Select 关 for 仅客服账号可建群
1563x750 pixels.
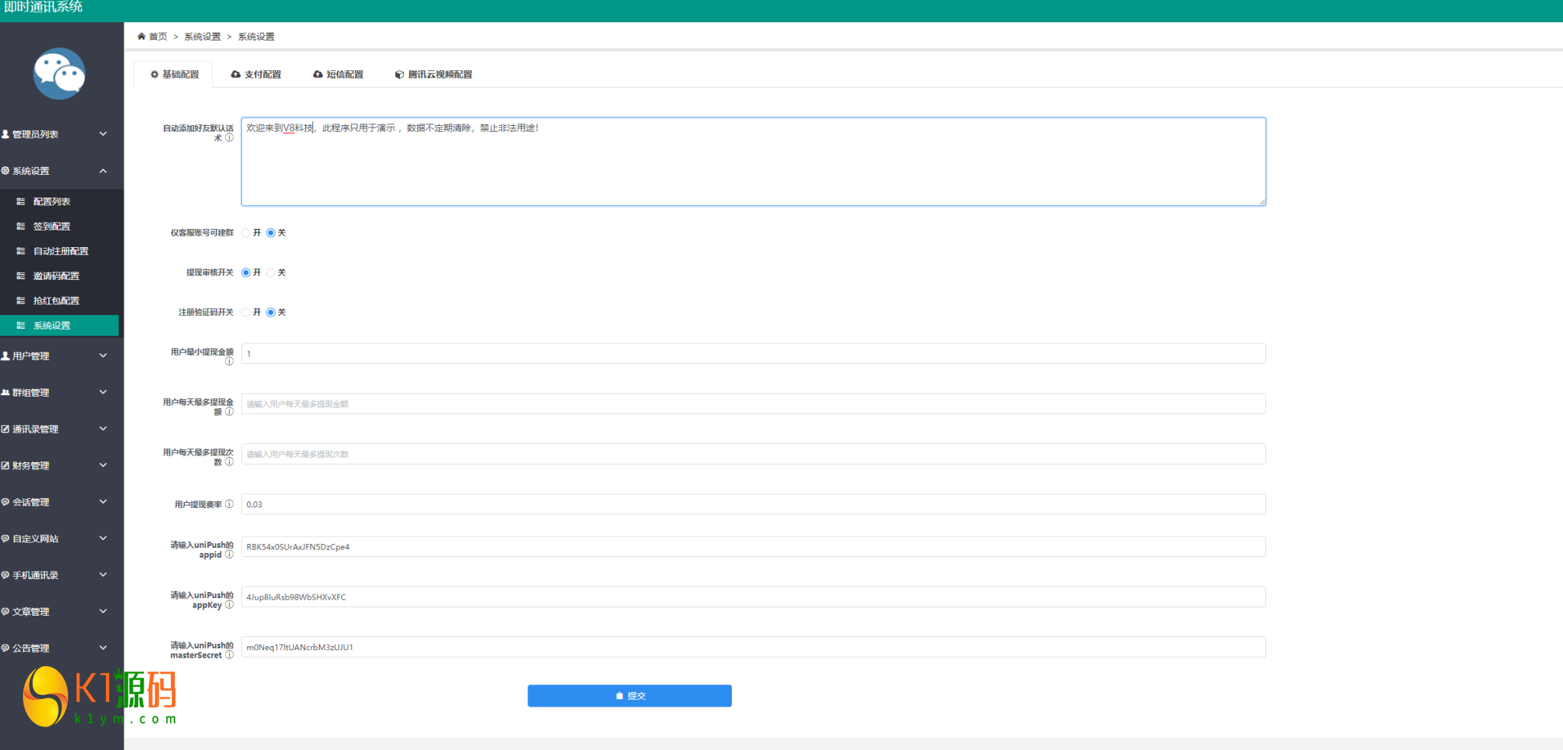coord(270,233)
